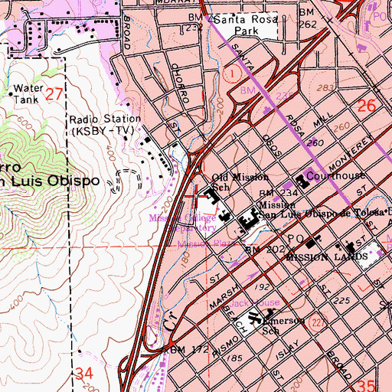The height and width of the screenshot is (392, 392).
Task: Select the red section number 26
Action: coord(367,106)
